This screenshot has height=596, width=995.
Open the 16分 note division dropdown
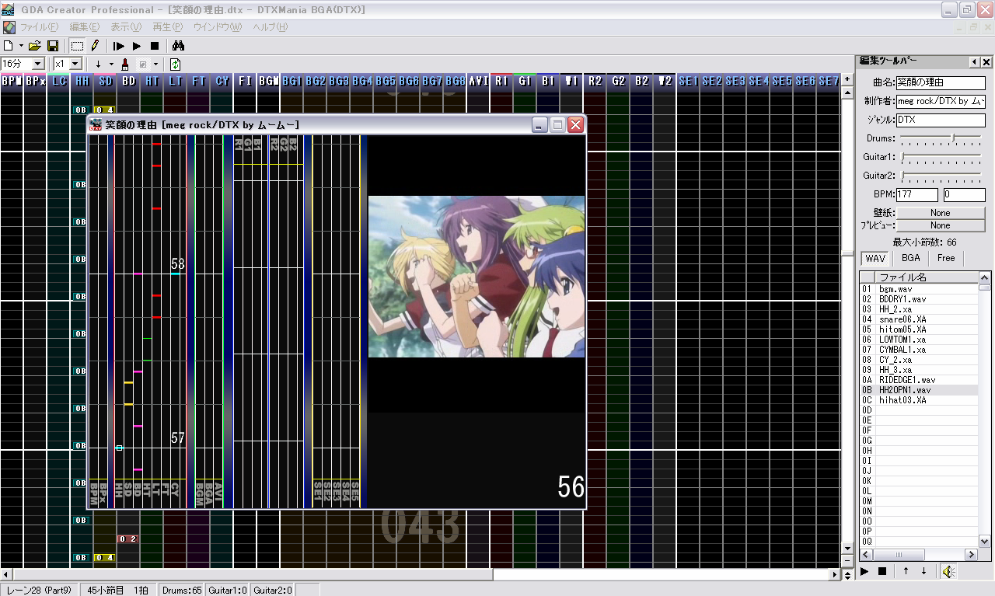tap(38, 64)
